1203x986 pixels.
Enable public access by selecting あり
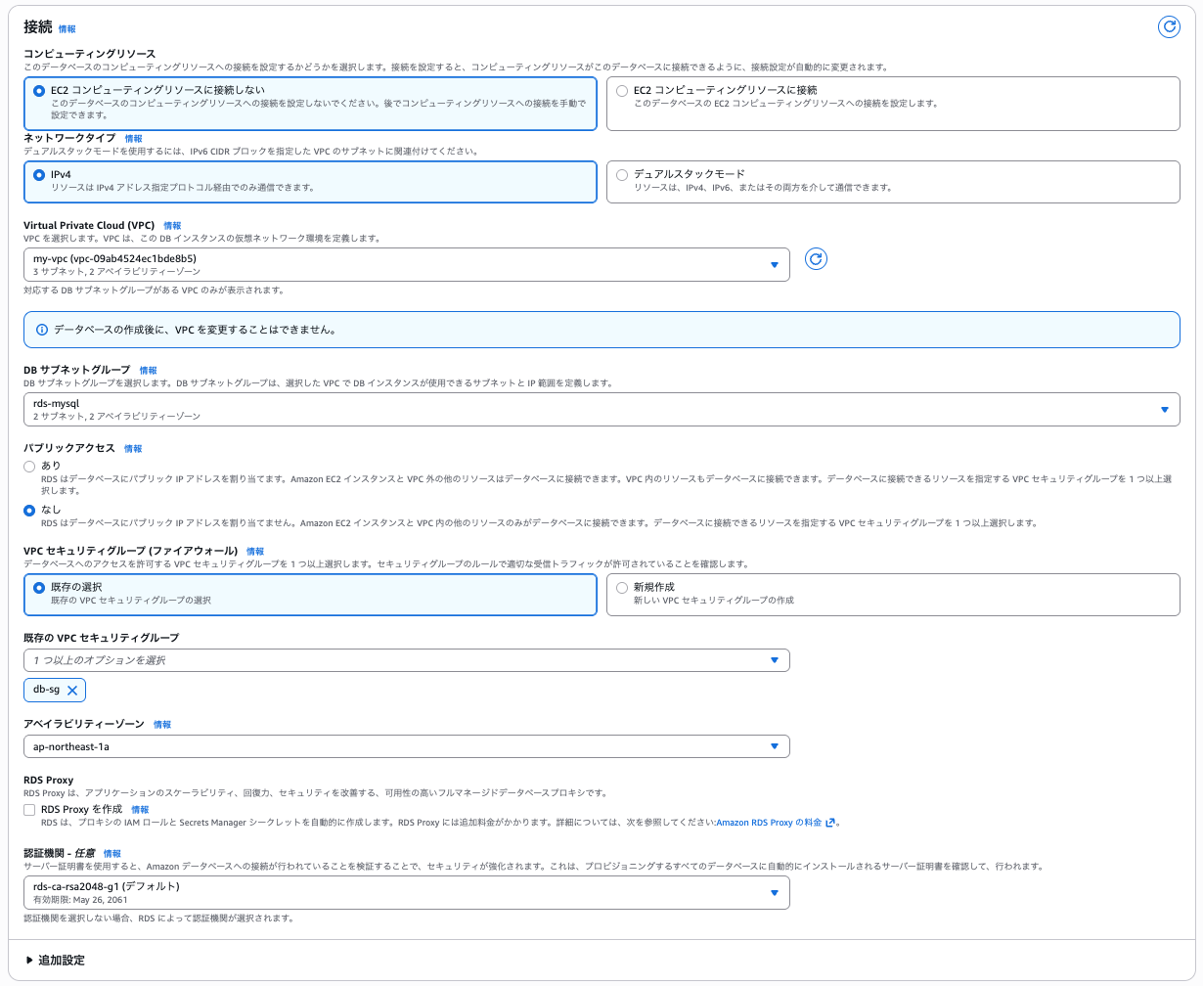(x=28, y=468)
